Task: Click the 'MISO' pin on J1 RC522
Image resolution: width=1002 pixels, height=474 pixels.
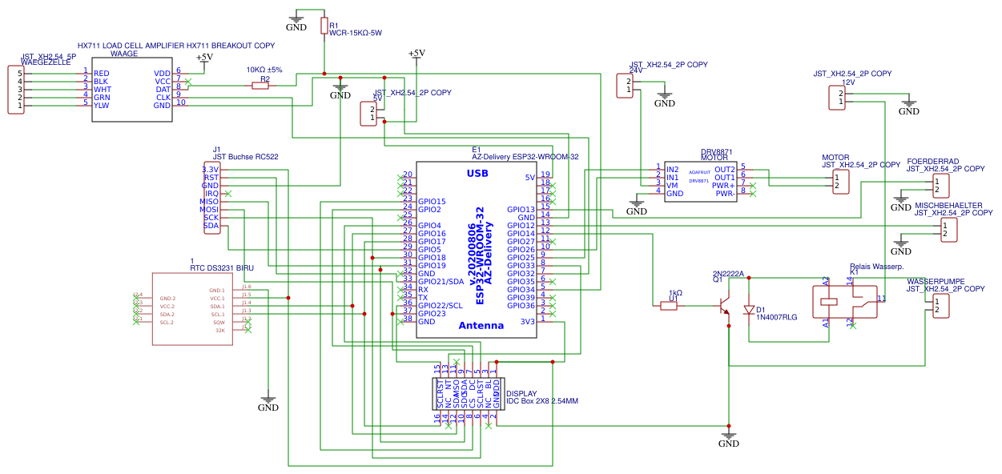Action: pos(209,202)
